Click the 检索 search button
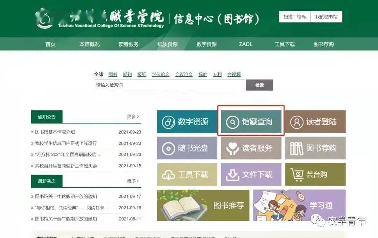Viewport: 378px width, 238px height. tap(259, 85)
